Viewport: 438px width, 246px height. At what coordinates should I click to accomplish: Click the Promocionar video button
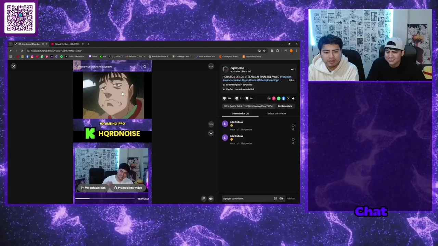128,188
